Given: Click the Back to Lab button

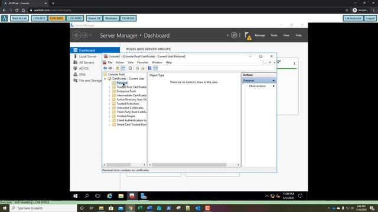Looking at the screenshot, I should click(x=19, y=18).
